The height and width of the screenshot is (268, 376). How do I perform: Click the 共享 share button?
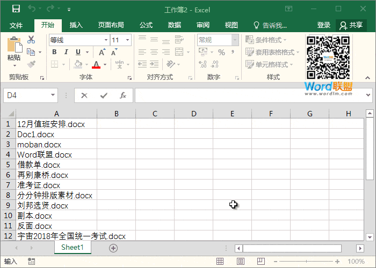click(x=351, y=25)
